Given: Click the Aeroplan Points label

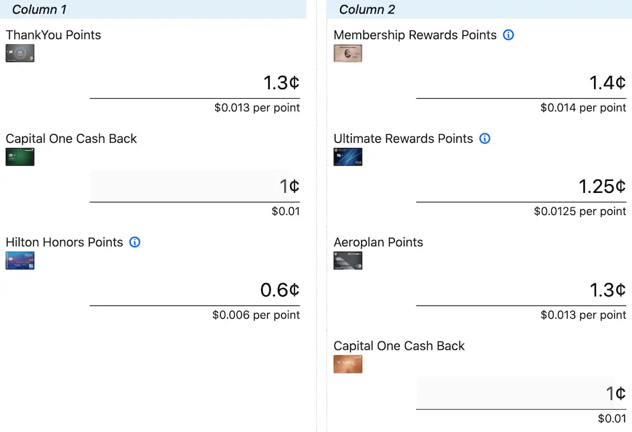Looking at the screenshot, I should point(378,242).
